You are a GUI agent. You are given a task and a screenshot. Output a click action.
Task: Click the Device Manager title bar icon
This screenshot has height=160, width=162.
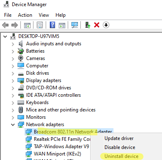[6, 4]
